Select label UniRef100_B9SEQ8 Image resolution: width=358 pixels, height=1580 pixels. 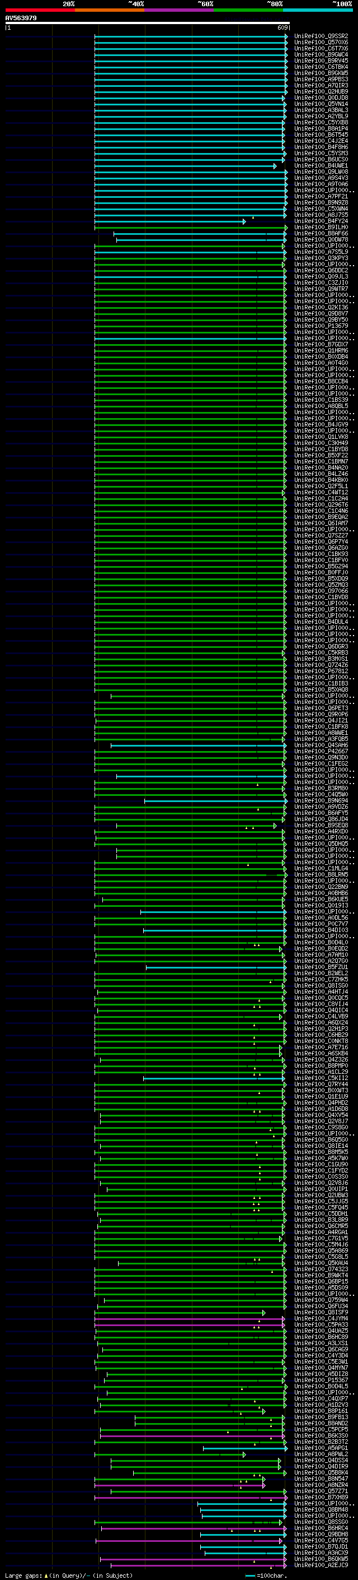pyautogui.click(x=321, y=825)
